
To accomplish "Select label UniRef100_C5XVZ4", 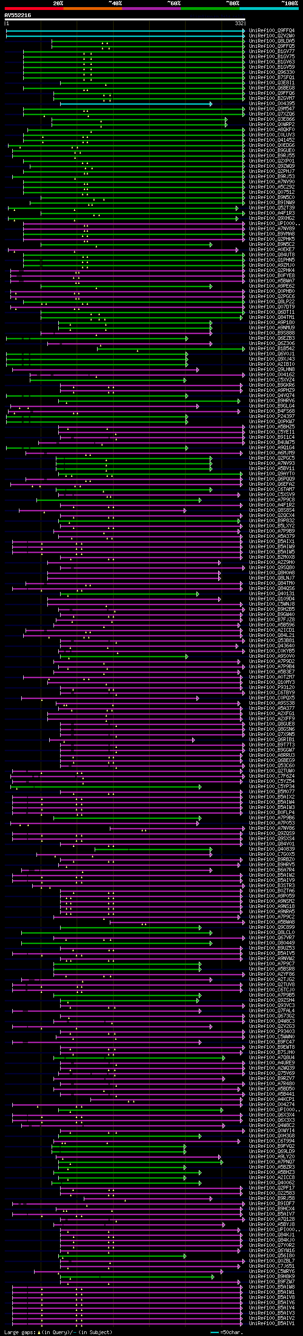I will click(x=272, y=380).
